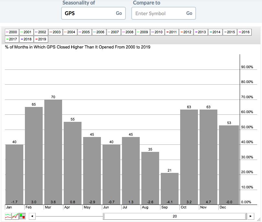This screenshot has height=222, width=262.
Task: Click the July bar labeled 45
Action: point(131,171)
